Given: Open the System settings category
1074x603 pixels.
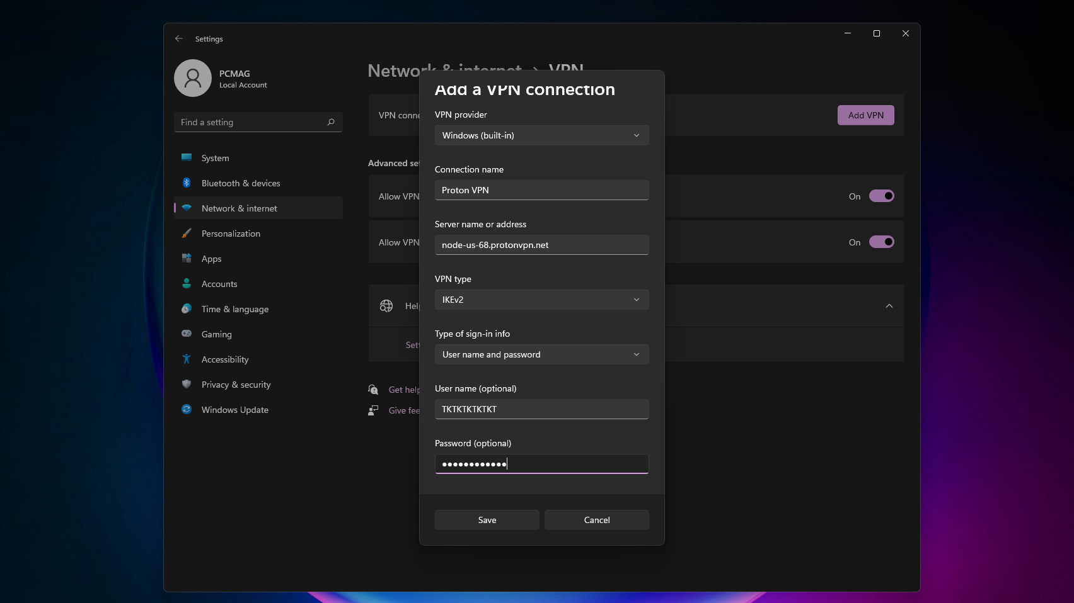Looking at the screenshot, I should click(216, 158).
